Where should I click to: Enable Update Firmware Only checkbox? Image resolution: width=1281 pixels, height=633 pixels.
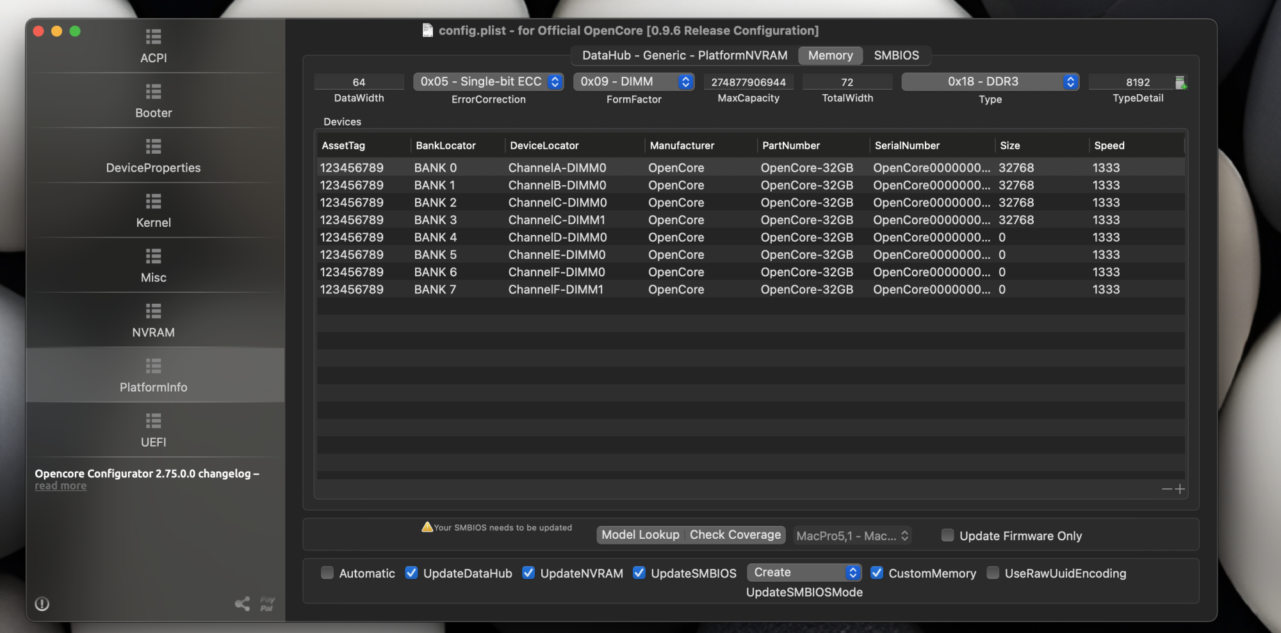947,535
